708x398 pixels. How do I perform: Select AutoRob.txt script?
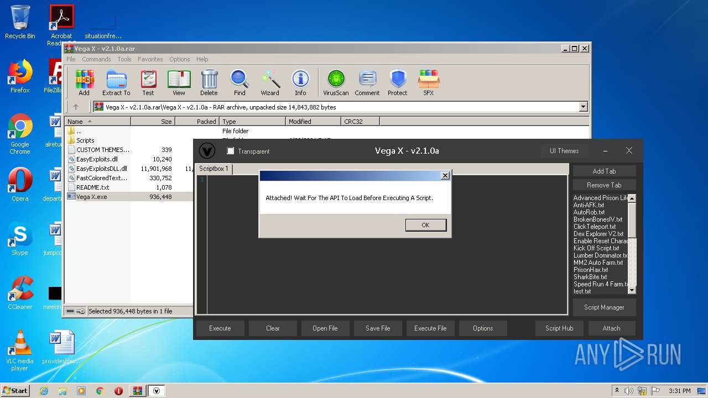click(589, 212)
